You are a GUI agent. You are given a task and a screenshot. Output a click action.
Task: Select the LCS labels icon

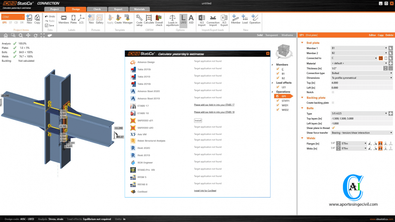coord(81,20)
